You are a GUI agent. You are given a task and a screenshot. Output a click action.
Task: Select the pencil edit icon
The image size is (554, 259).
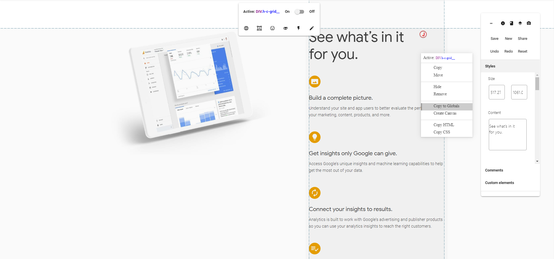[x=312, y=28]
